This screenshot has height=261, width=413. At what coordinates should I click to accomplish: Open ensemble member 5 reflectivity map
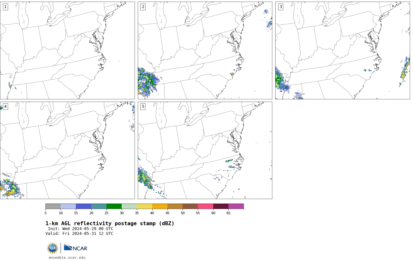205,150
